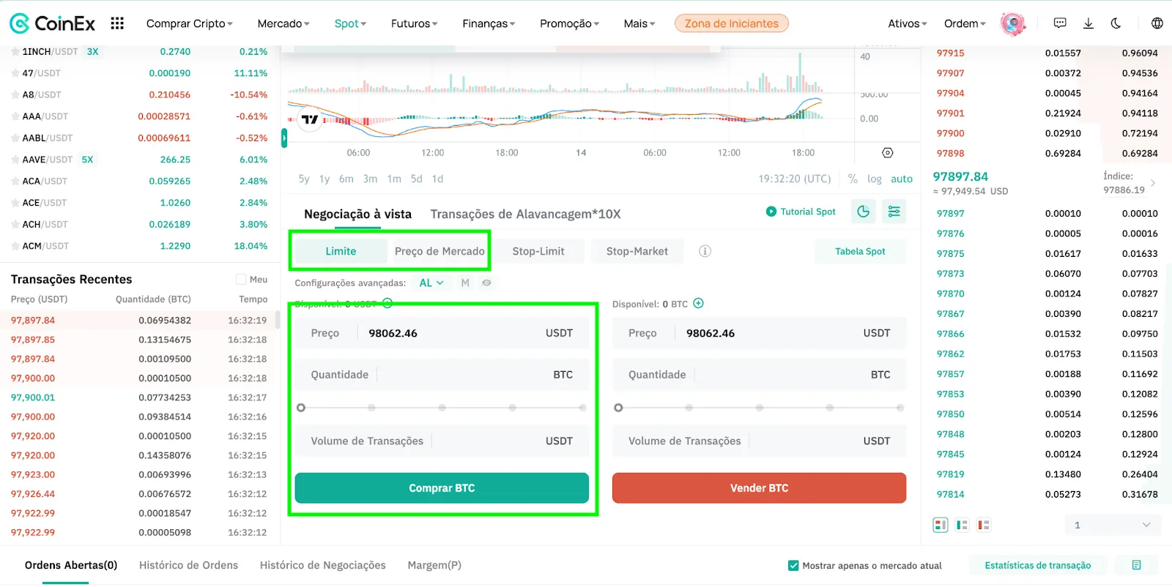
Task: Expand the Comprar Cripto menu
Action: 189,23
